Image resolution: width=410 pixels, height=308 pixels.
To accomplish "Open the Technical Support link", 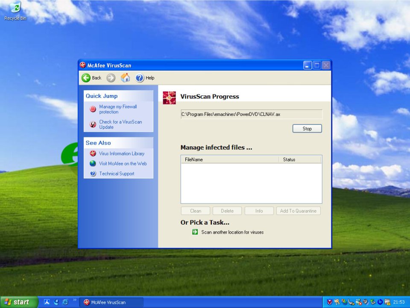I will tap(117, 174).
